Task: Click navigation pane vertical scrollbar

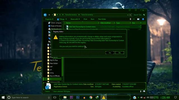Action: pos(62,67)
